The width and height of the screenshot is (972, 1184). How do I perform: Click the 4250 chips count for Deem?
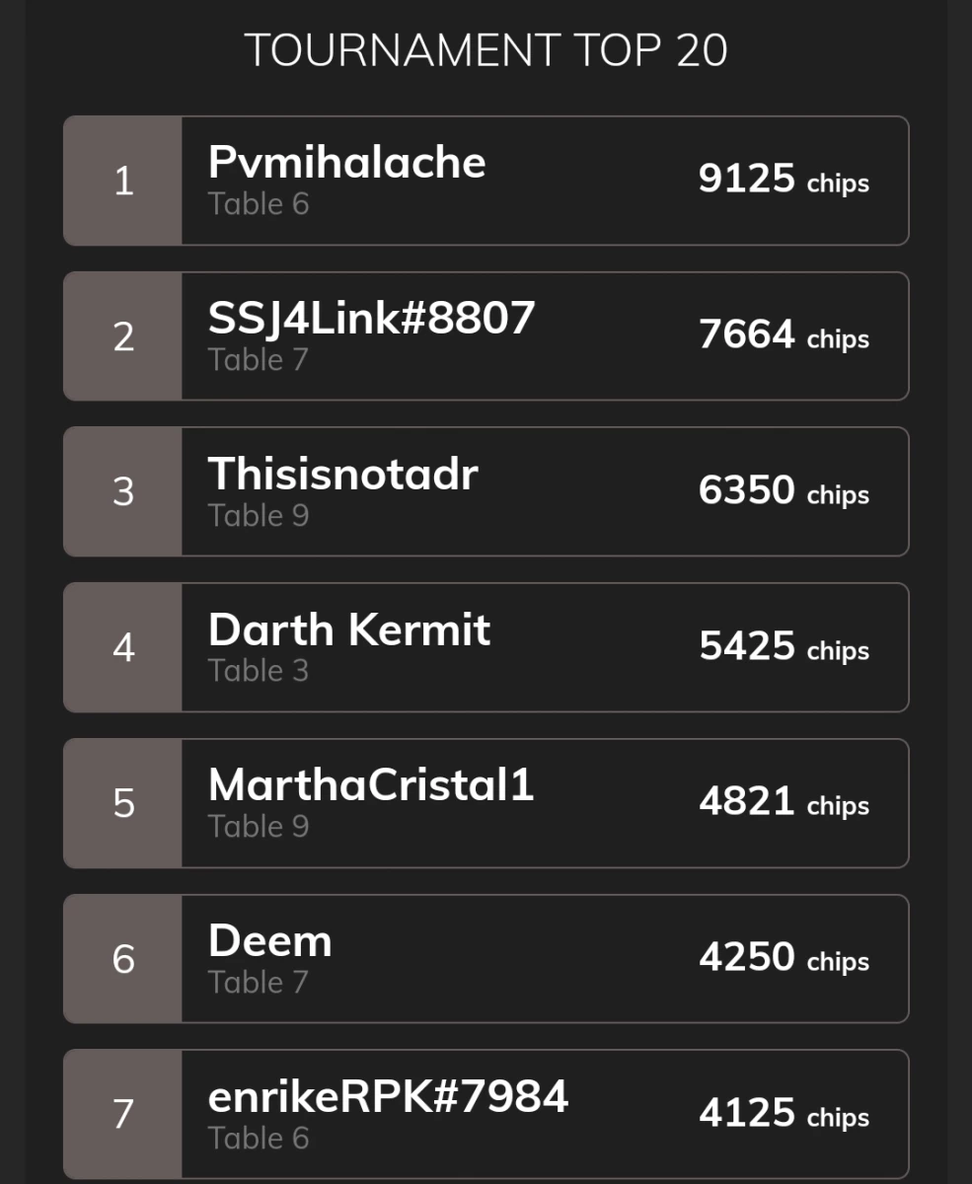click(x=784, y=958)
